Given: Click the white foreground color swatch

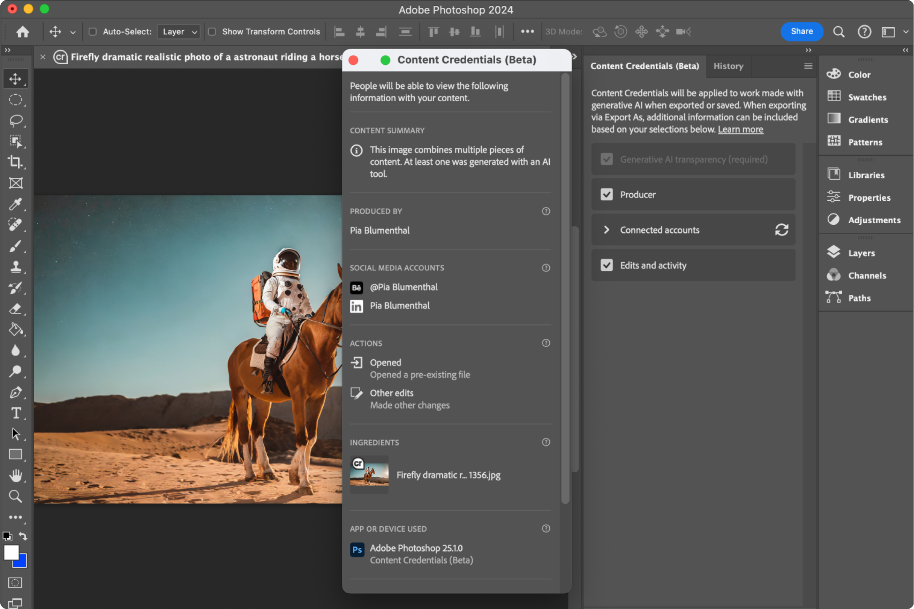Looking at the screenshot, I should pos(10,551).
